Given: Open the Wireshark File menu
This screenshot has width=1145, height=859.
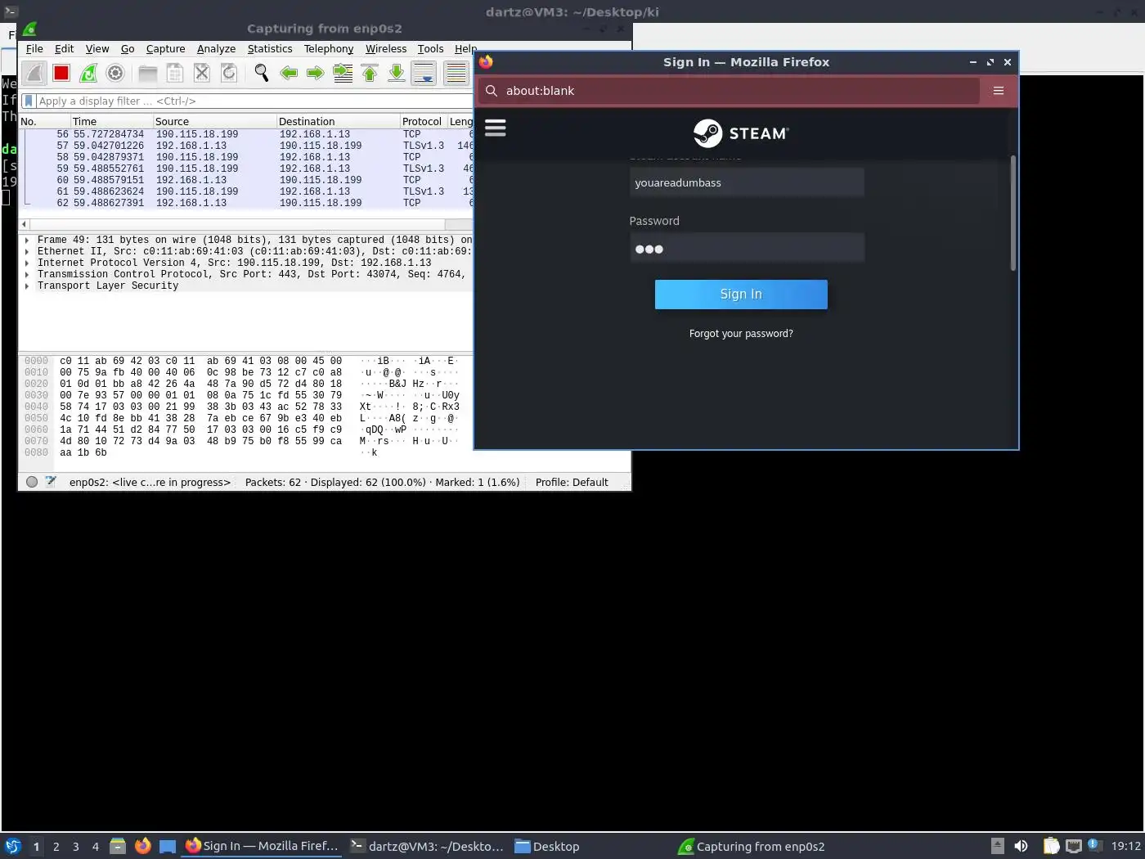Looking at the screenshot, I should pyautogui.click(x=34, y=49).
